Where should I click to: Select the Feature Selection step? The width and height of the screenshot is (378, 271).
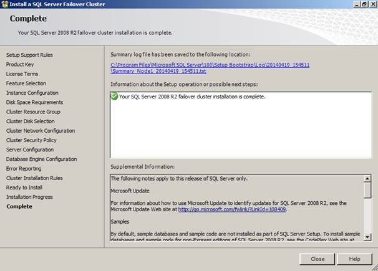(x=26, y=83)
